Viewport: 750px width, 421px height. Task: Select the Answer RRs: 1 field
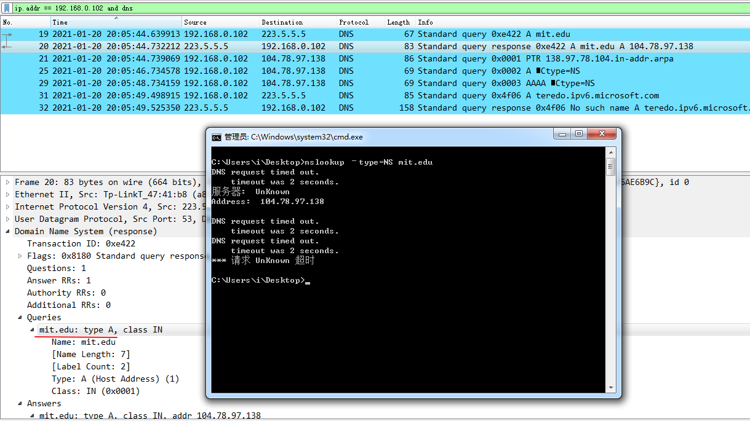pos(59,280)
